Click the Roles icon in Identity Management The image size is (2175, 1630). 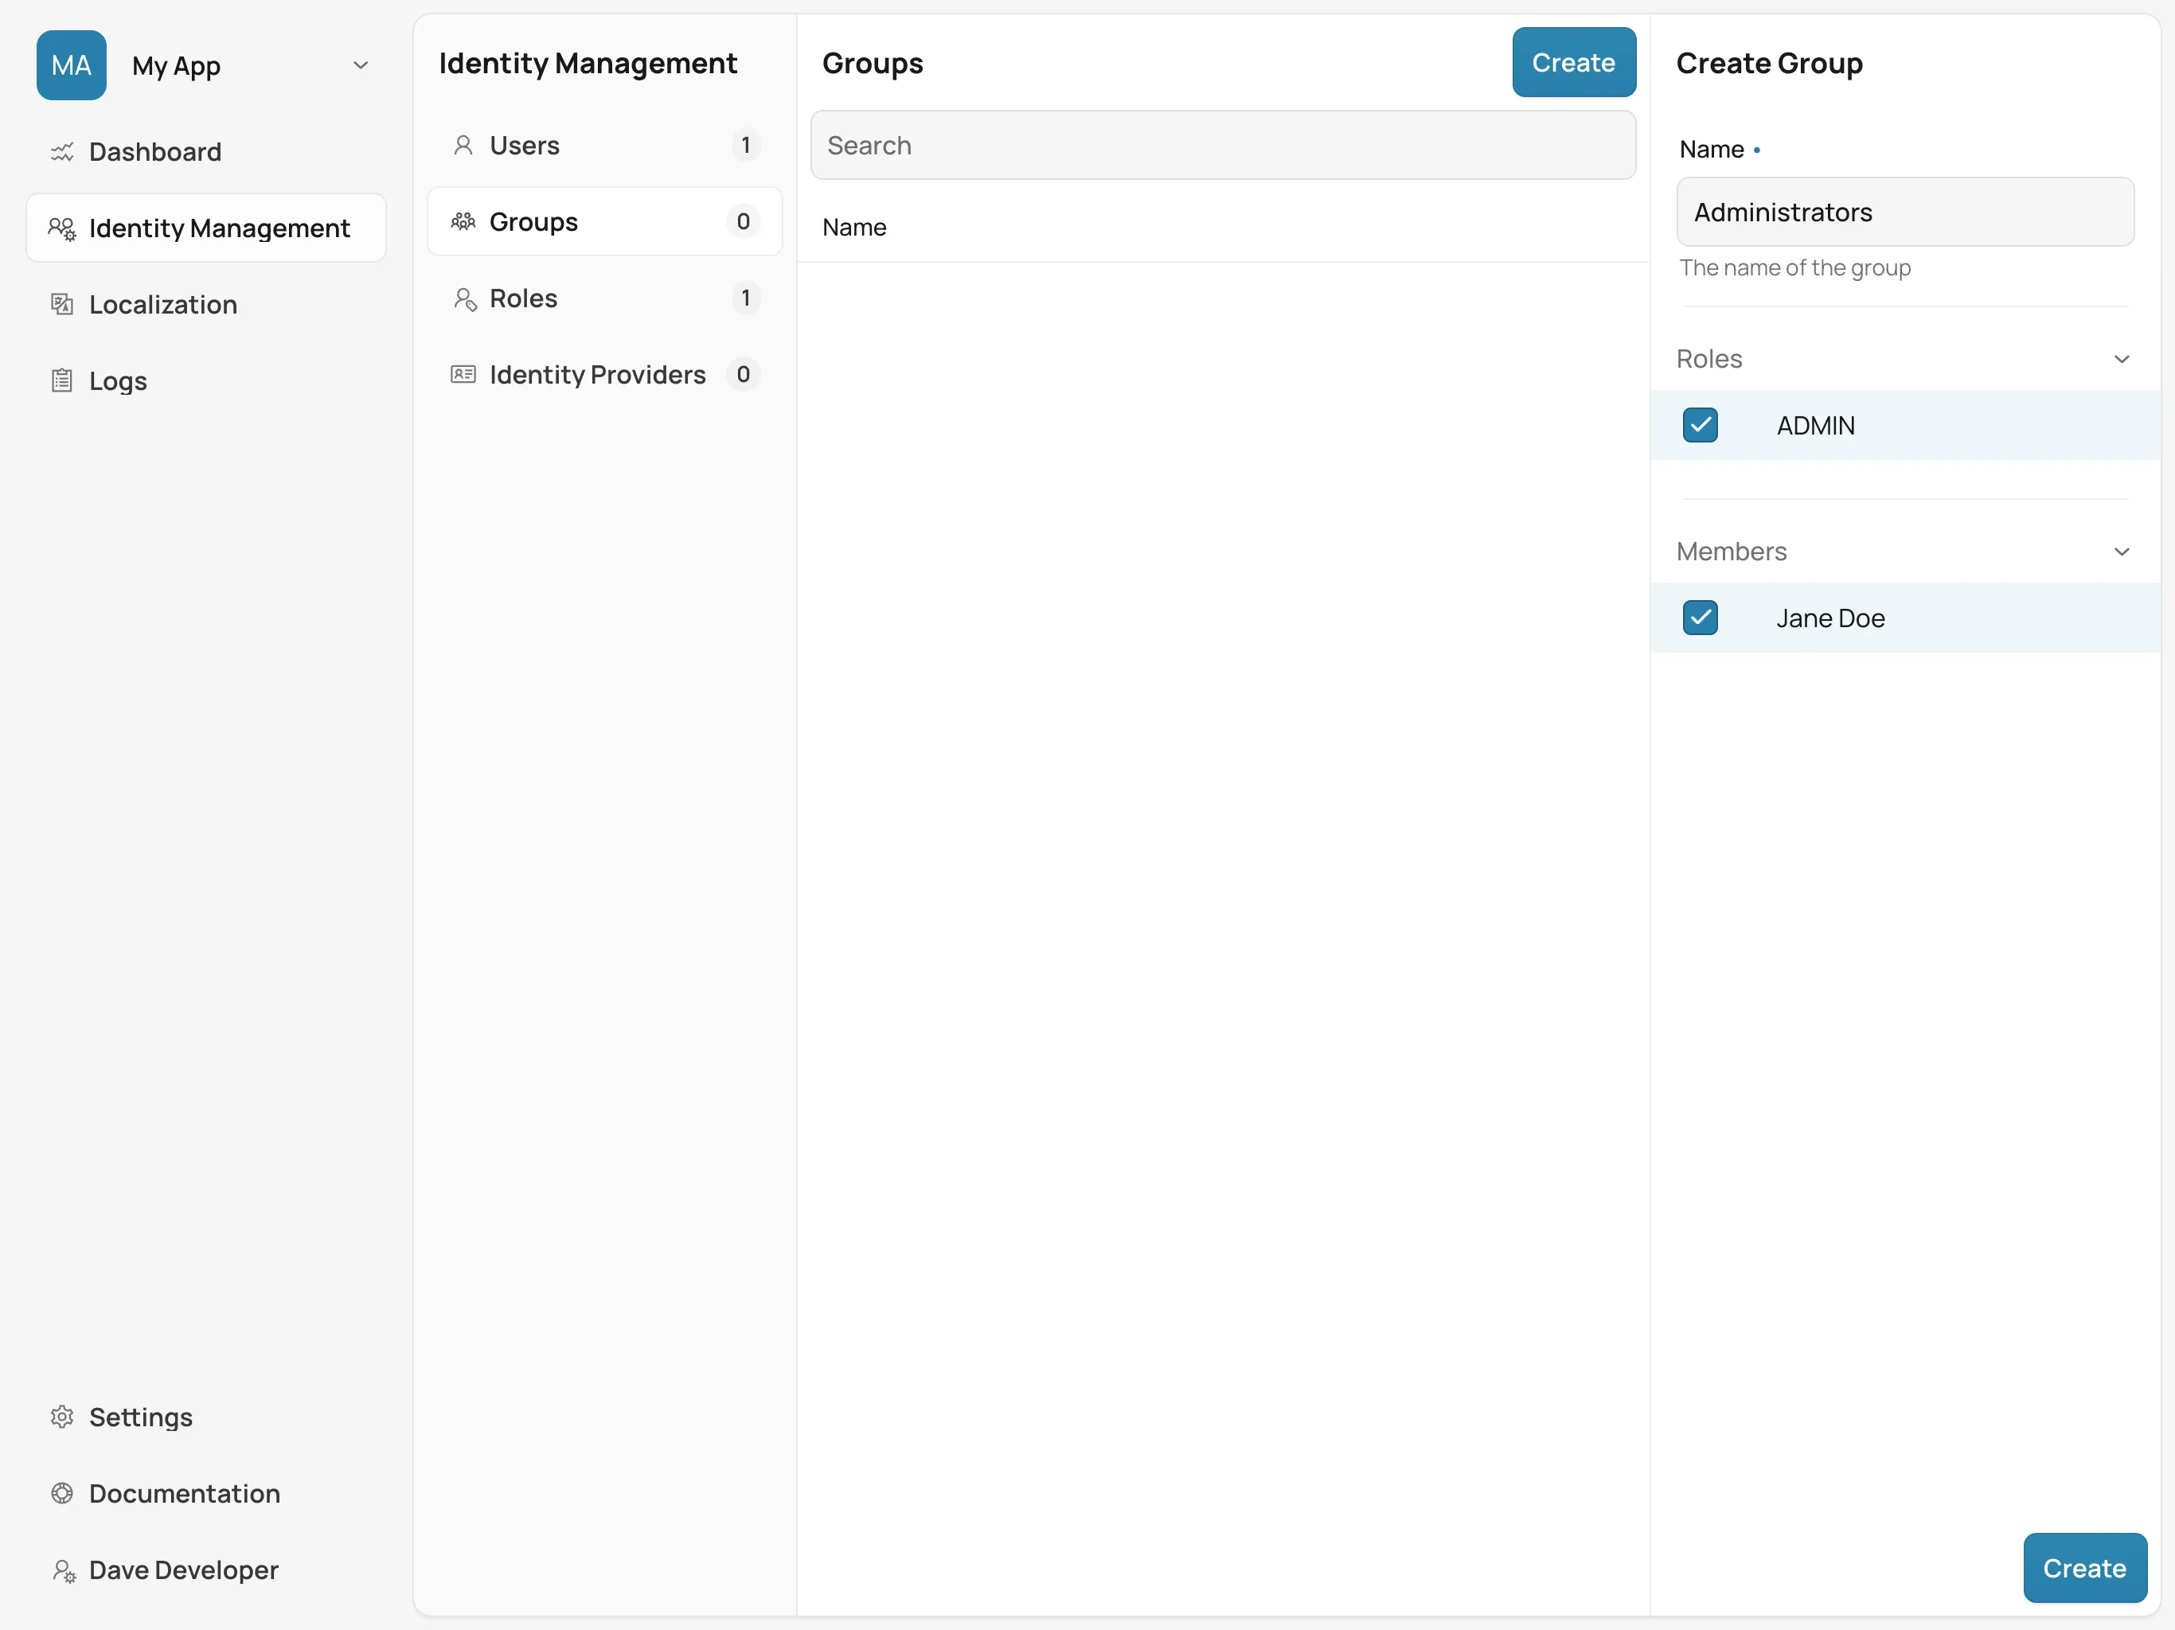click(x=464, y=298)
